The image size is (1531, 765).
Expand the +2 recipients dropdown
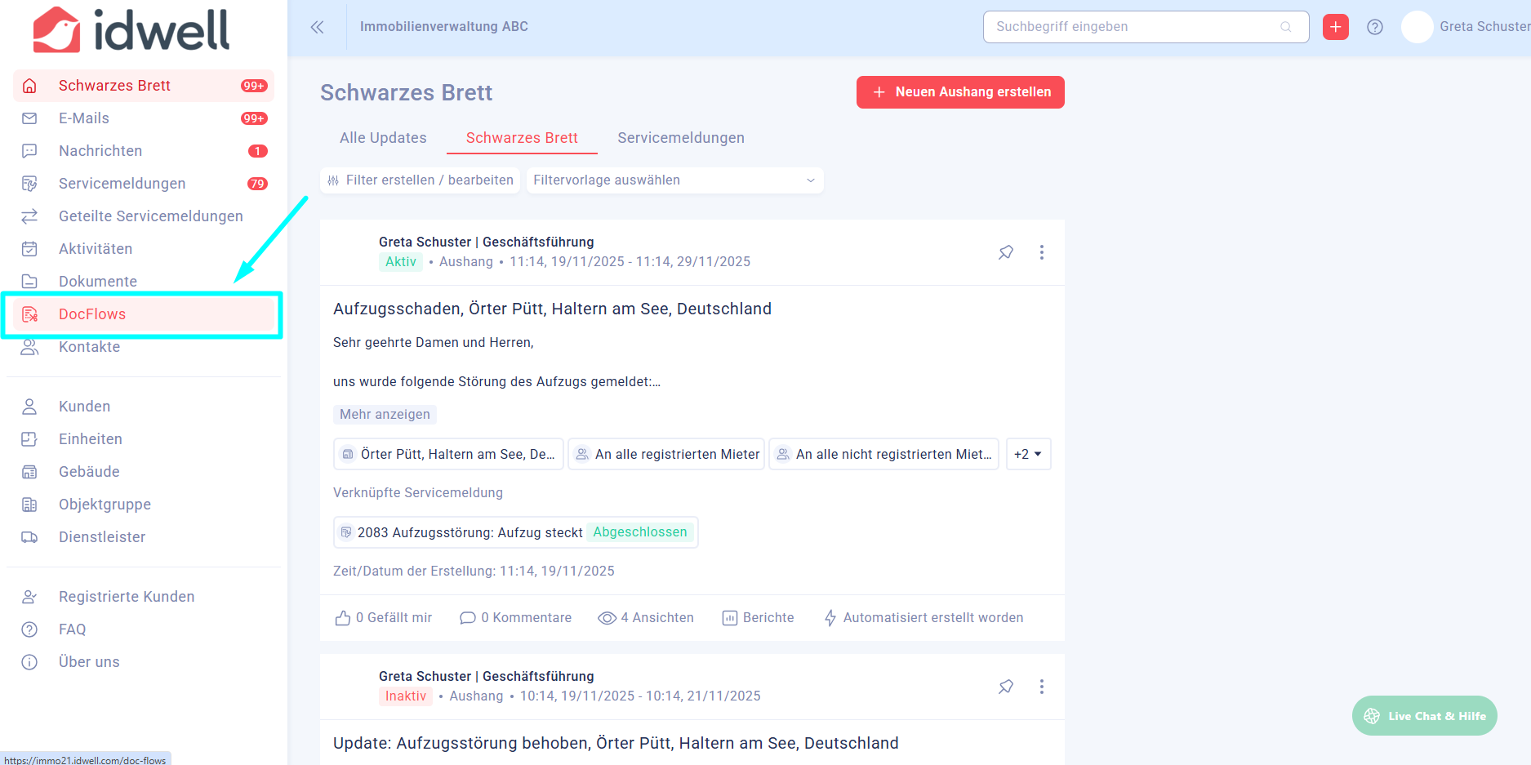pyautogui.click(x=1028, y=454)
